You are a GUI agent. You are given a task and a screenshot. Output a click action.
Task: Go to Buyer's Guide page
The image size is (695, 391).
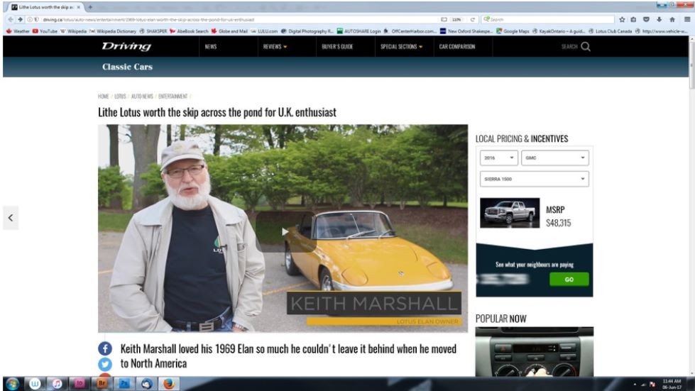pyautogui.click(x=336, y=47)
